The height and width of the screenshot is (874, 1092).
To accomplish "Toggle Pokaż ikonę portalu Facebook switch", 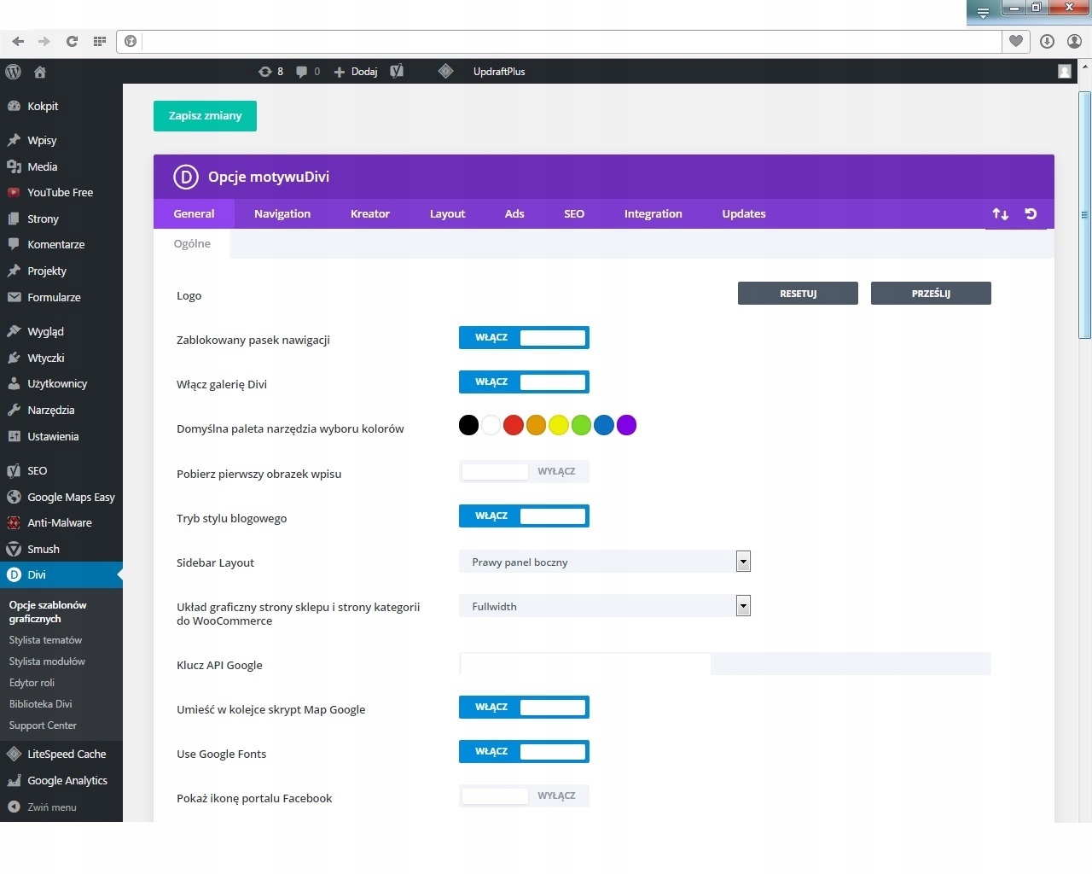I will (524, 795).
